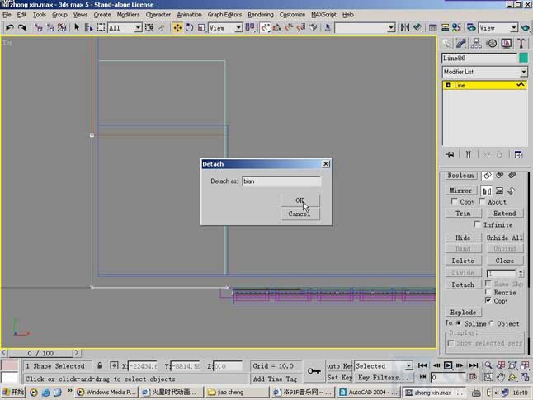Click the key icon Set Keys button
The width and height of the screenshot is (533, 400).
[x=314, y=371]
